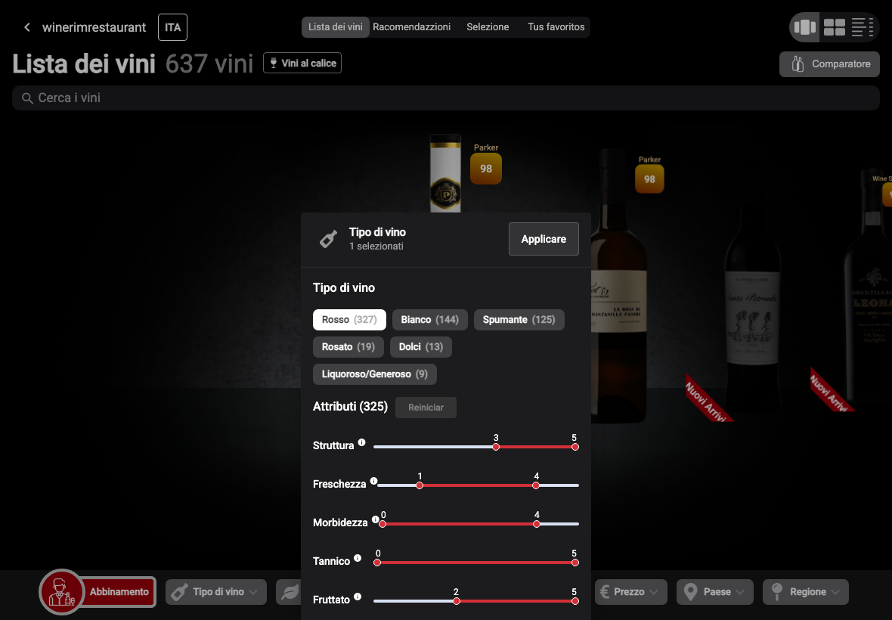The image size is (892, 620).
Task: Reset attributes with the Reiniciar button
Action: [426, 408]
